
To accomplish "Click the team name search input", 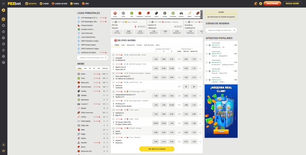I will coord(93,58).
